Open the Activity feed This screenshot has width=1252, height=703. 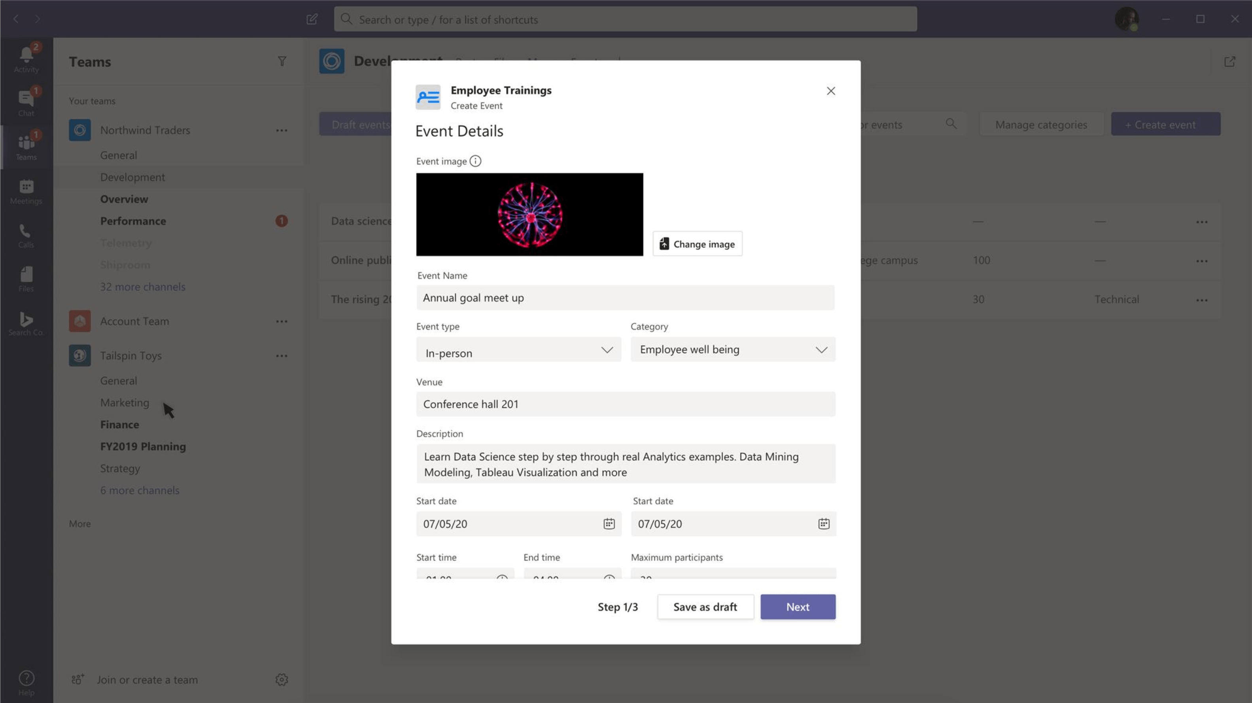point(26,57)
